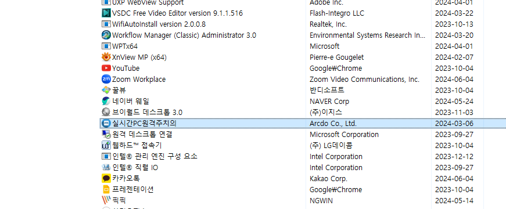The height and width of the screenshot is (209, 506).
Task: Click publisher Zoom Video Communications, Inc.
Action: (x=364, y=80)
